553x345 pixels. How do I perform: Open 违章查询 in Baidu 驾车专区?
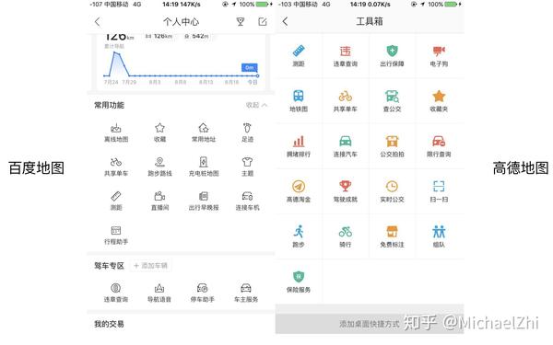pos(116,293)
